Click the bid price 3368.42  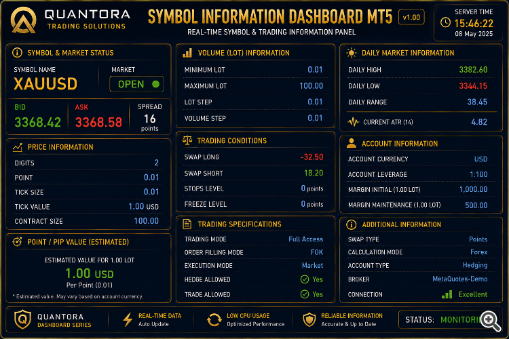[37, 122]
